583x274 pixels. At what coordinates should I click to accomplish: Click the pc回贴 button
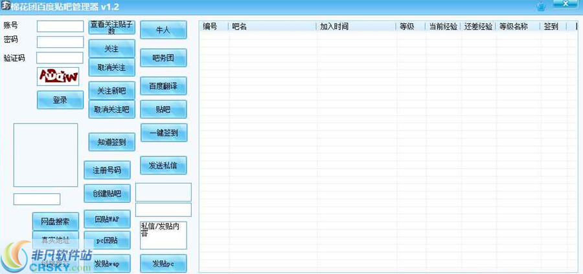click(107, 240)
